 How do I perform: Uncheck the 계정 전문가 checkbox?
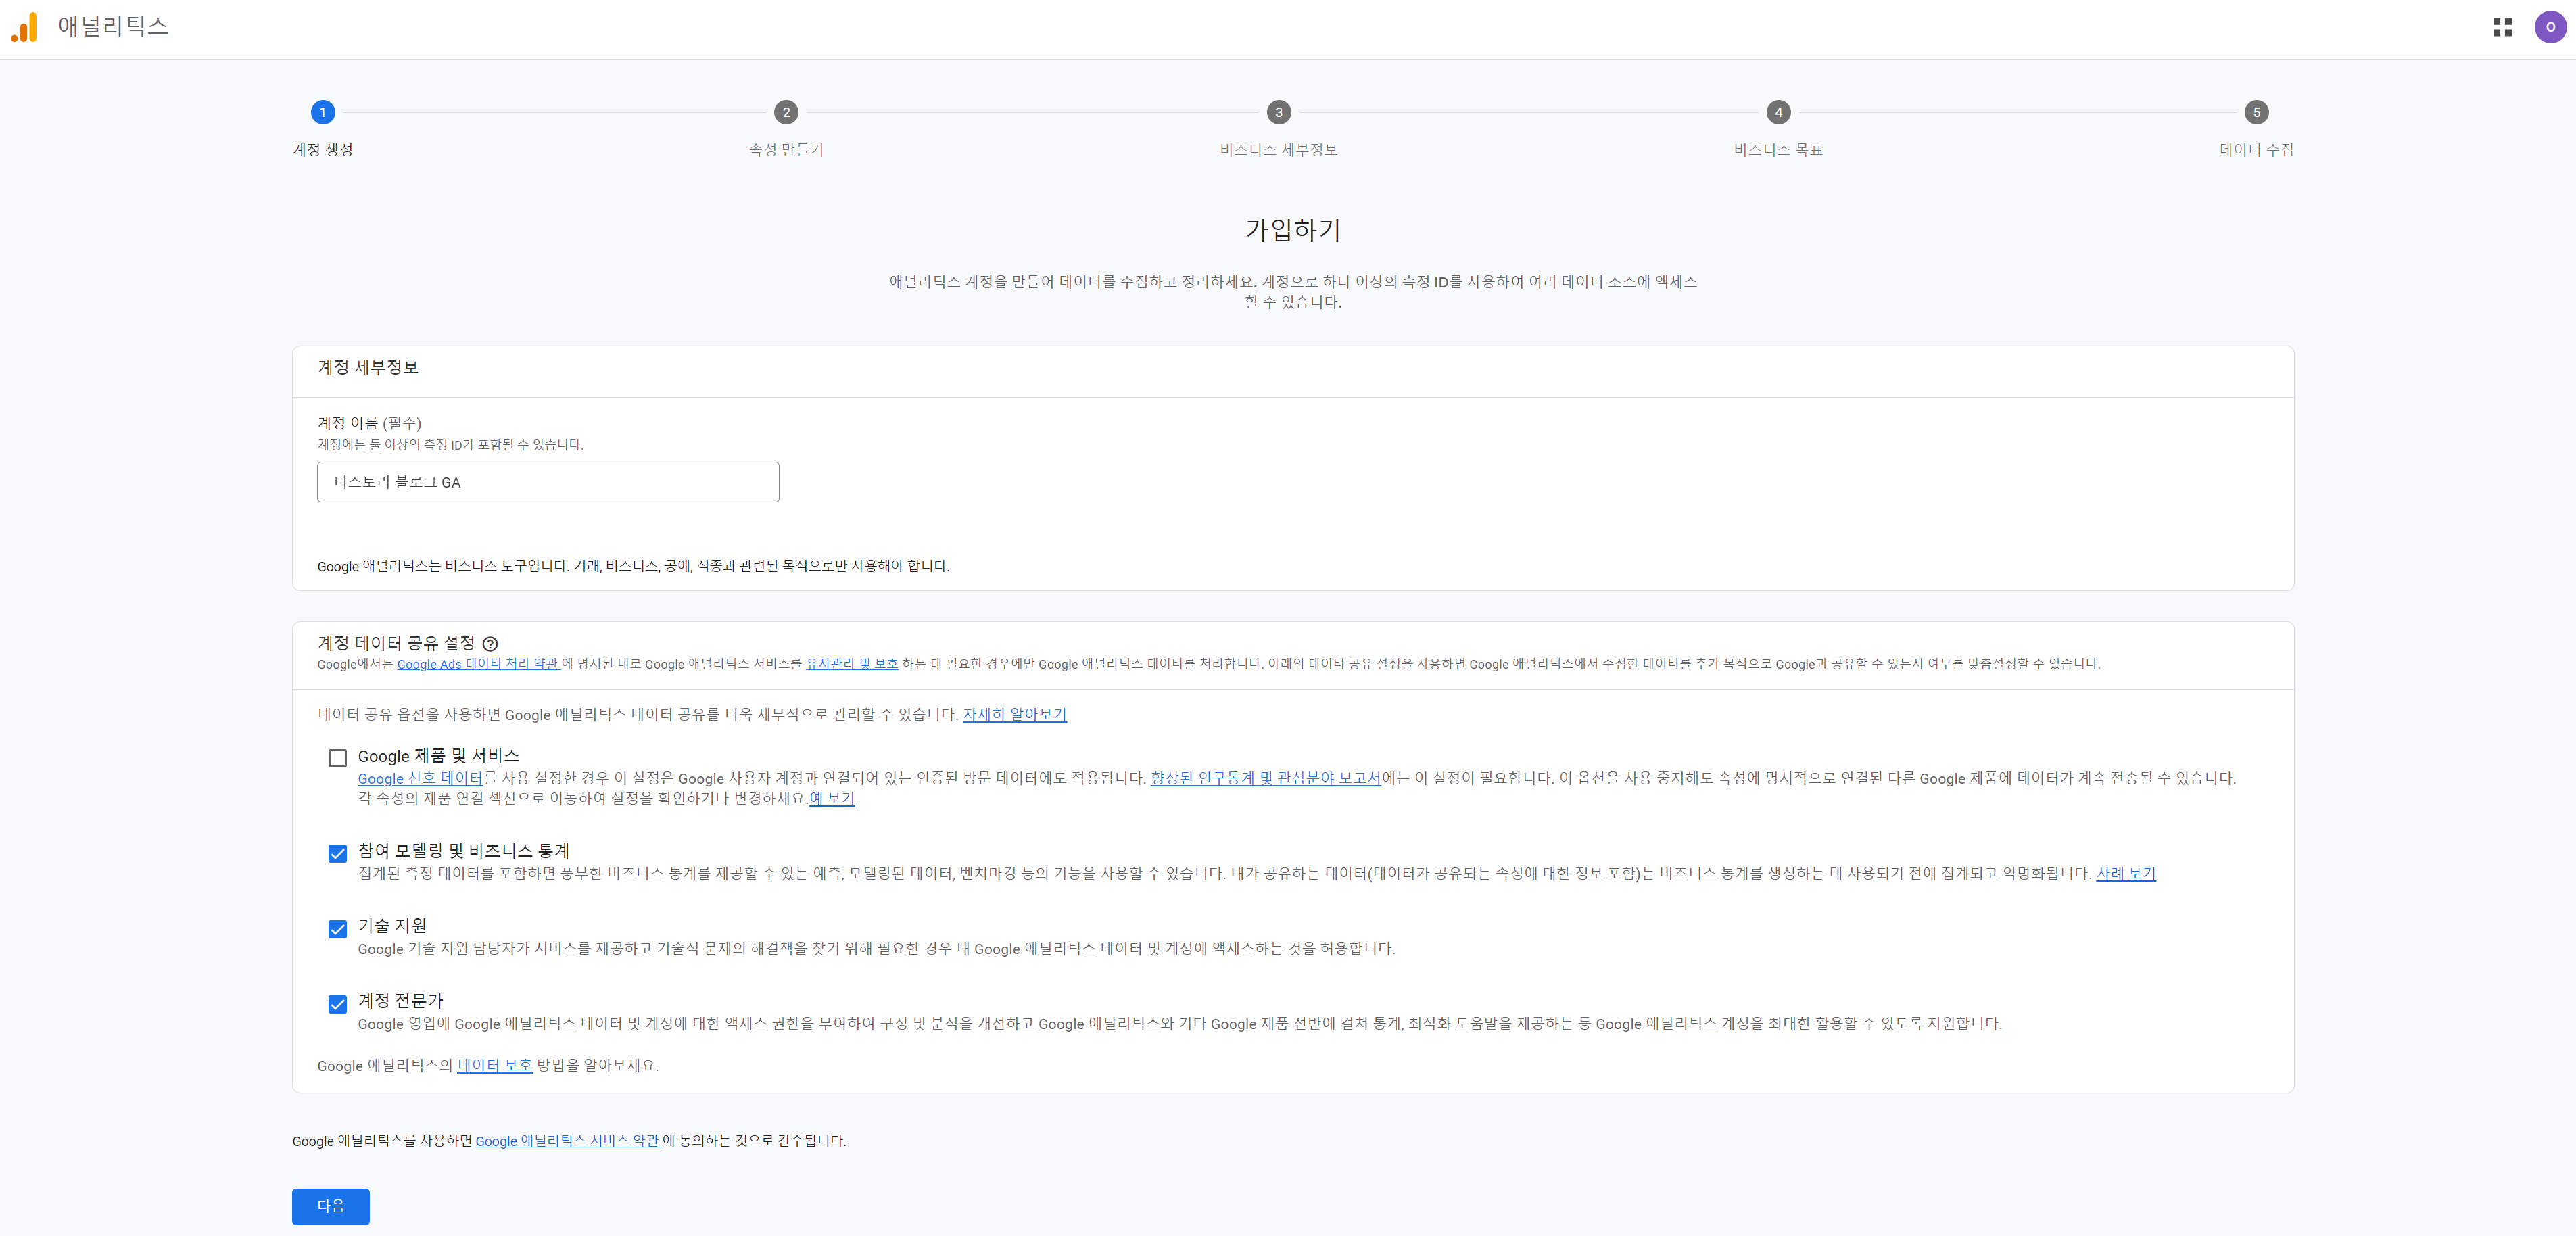click(338, 1004)
